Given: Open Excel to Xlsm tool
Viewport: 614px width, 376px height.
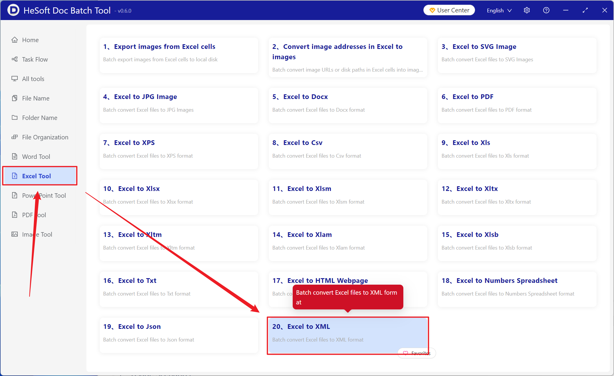Looking at the screenshot, I should coord(348,197).
